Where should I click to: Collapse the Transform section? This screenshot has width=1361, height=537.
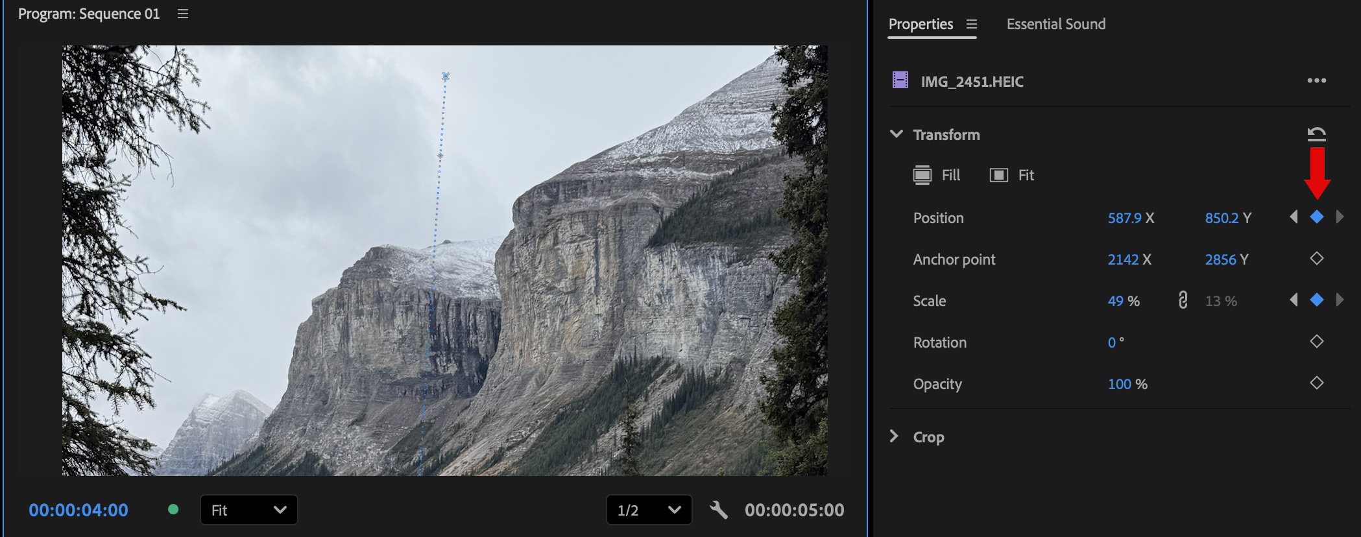[897, 134]
